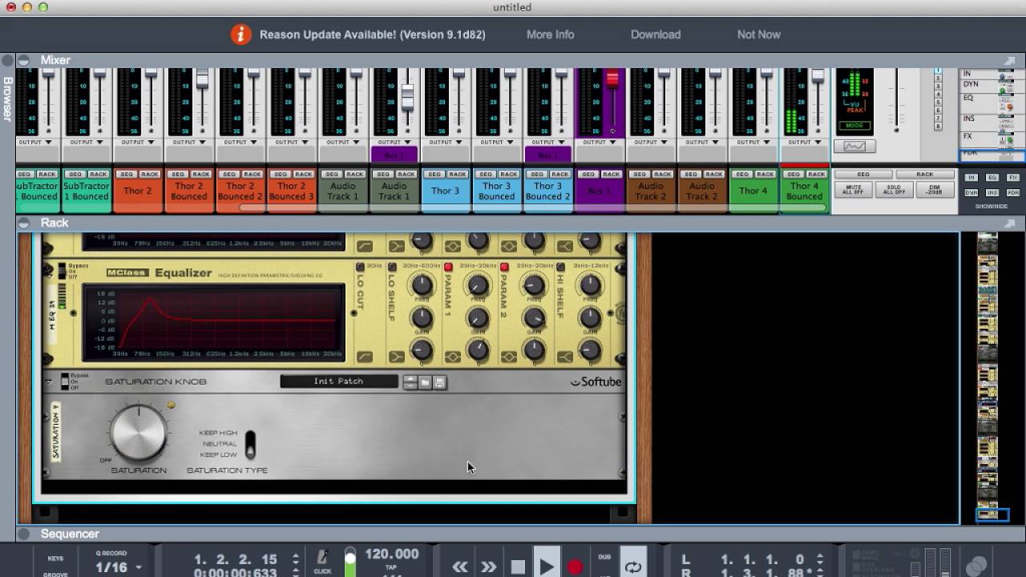Viewport: 1026px width, 577px height.
Task: Toggle the IN section show/hide button
Action: click(x=971, y=177)
